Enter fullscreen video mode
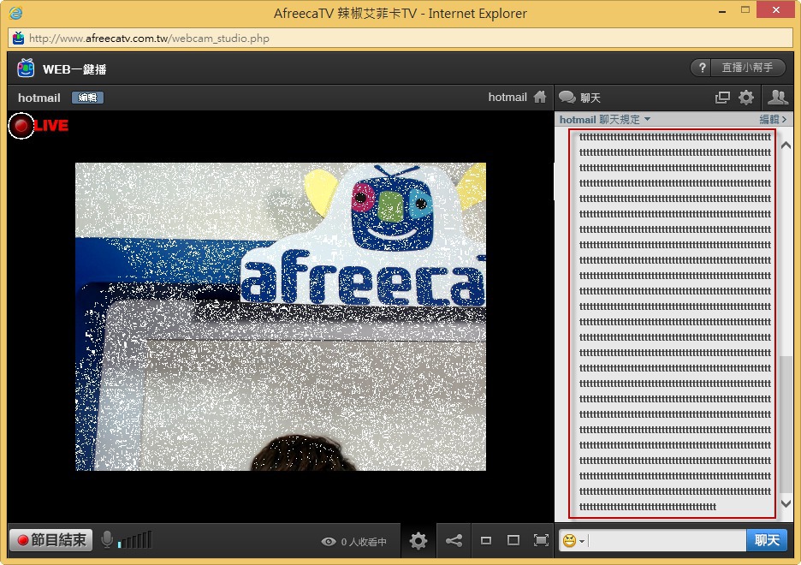 pyautogui.click(x=541, y=540)
